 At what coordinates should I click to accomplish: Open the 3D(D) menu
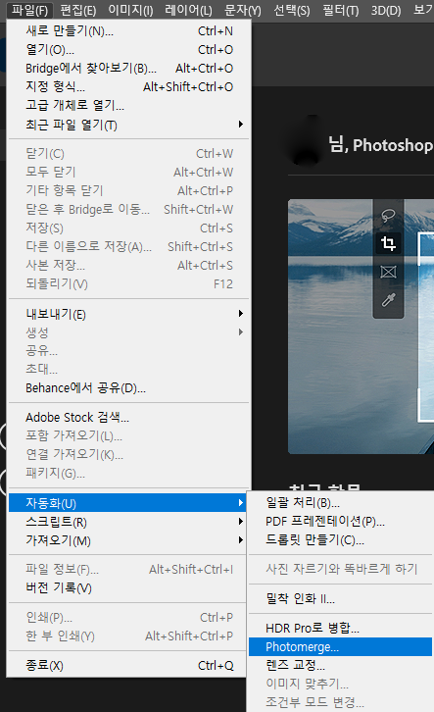coord(386,10)
